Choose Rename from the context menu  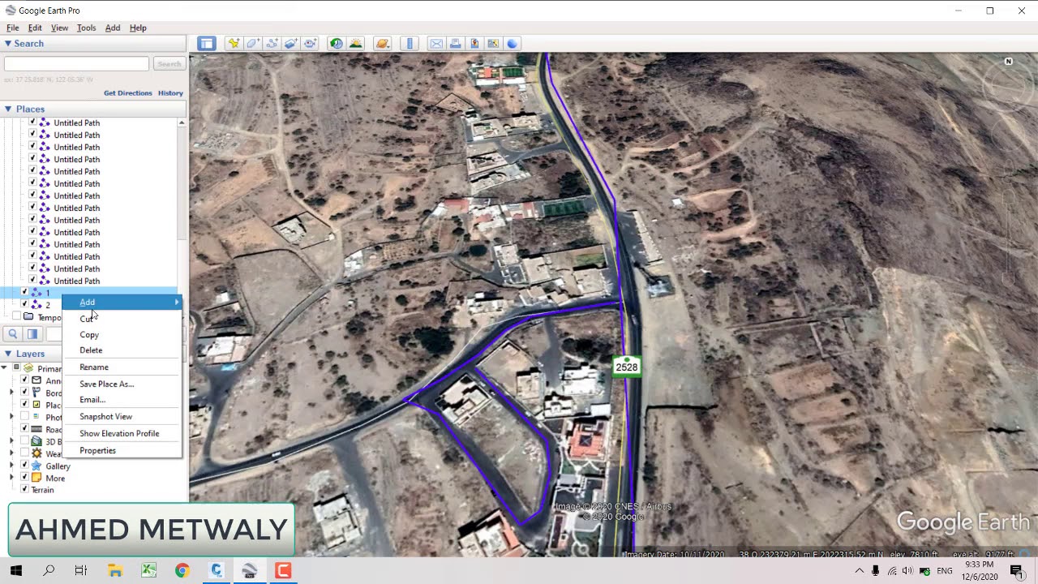click(94, 367)
